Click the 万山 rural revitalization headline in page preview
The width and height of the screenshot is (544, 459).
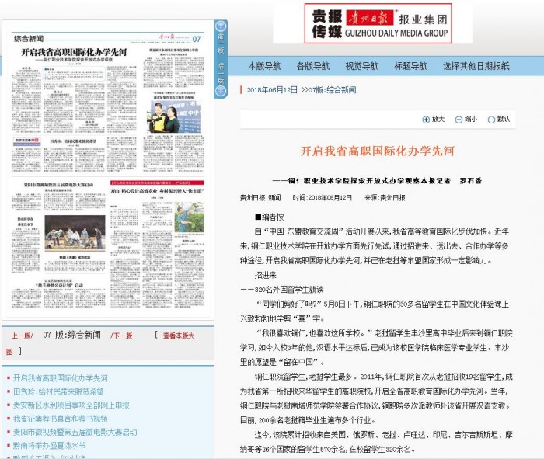157,191
